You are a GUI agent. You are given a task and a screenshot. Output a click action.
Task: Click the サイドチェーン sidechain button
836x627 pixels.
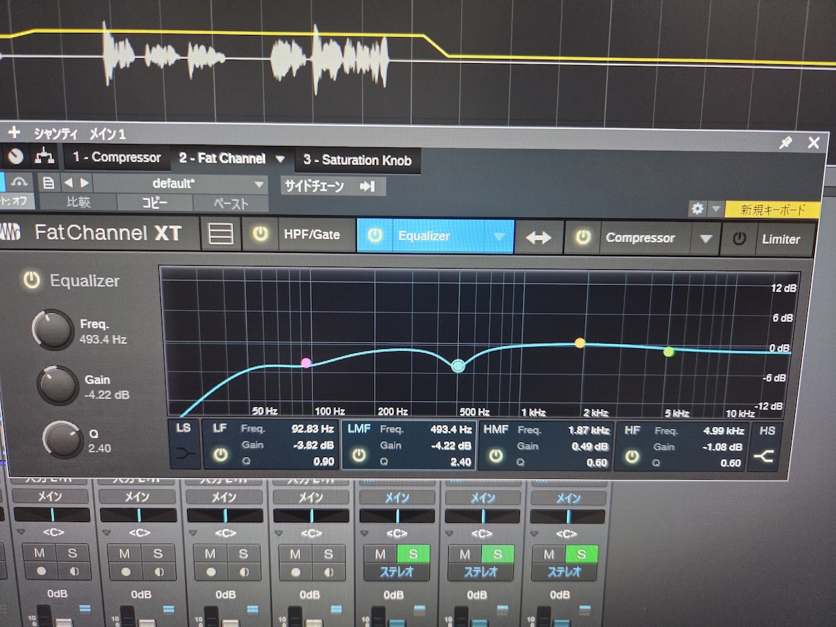point(333,186)
